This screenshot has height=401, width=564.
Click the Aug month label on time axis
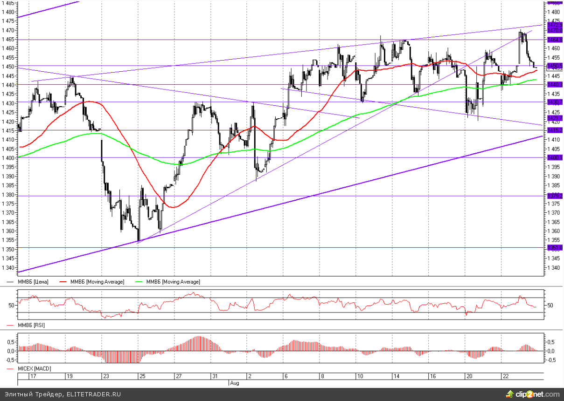[234, 383]
